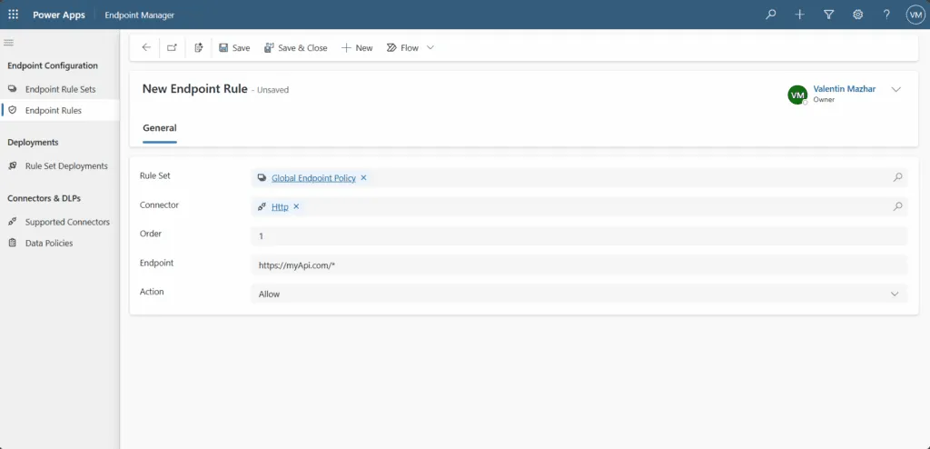Open the settings gear icon
This screenshot has width=930, height=449.
857,15
